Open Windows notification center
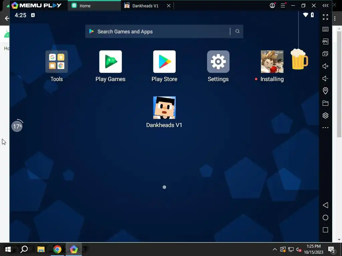This screenshot has width=342, height=256. [x=332, y=250]
